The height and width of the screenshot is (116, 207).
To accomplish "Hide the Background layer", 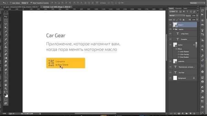I will [x=170, y=78].
